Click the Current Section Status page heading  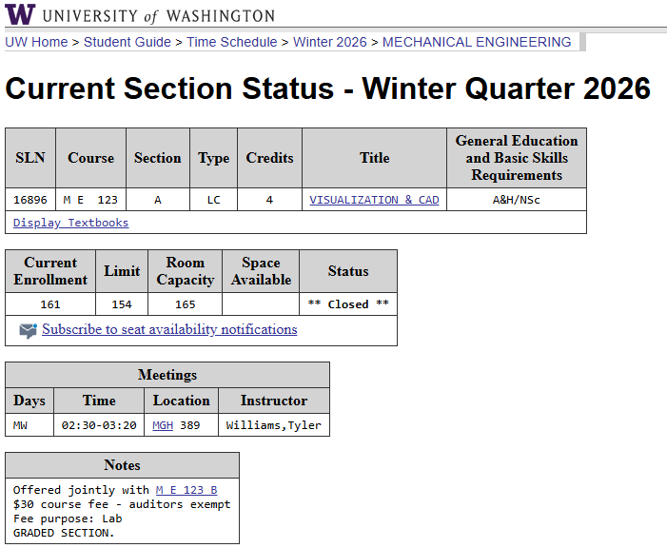click(327, 88)
